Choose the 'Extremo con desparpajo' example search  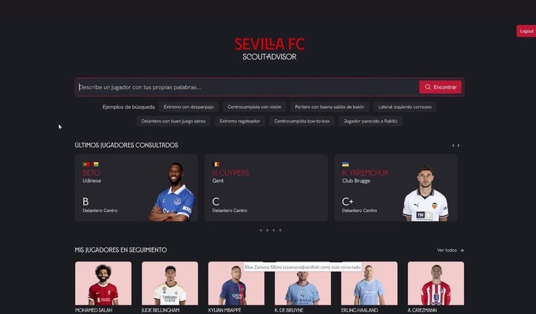pos(189,107)
